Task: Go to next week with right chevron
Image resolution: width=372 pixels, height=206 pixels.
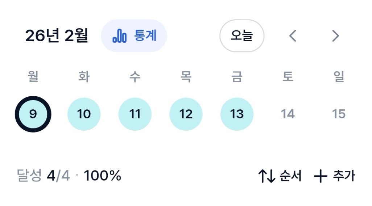Action: (x=335, y=36)
